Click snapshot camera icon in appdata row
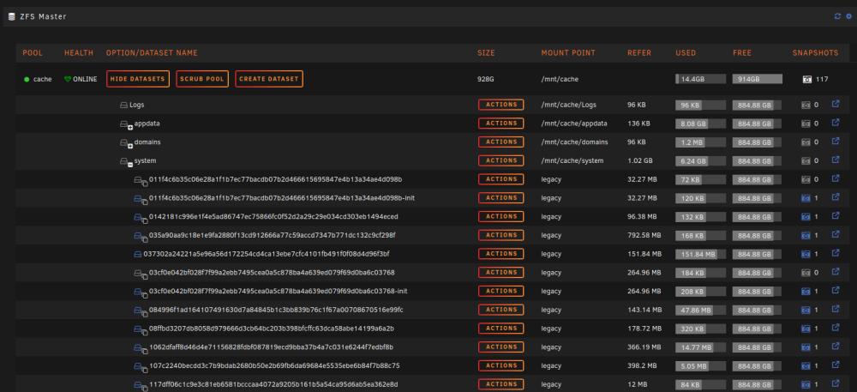Screen dimensions: 857x392 806,124
